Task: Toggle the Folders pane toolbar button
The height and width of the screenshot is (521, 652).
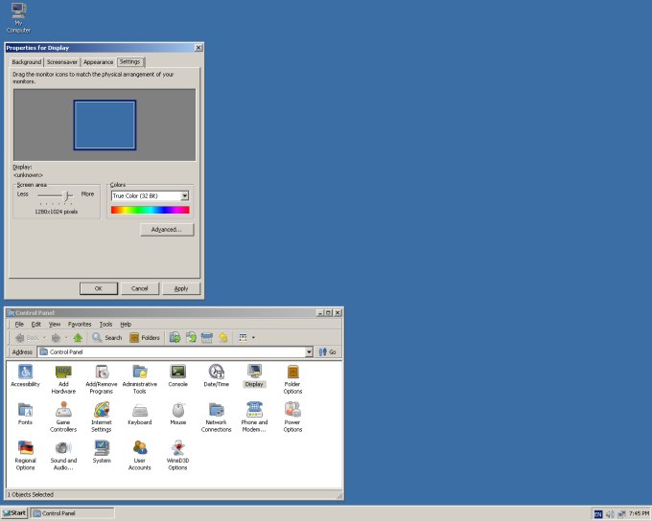Action: coord(144,338)
